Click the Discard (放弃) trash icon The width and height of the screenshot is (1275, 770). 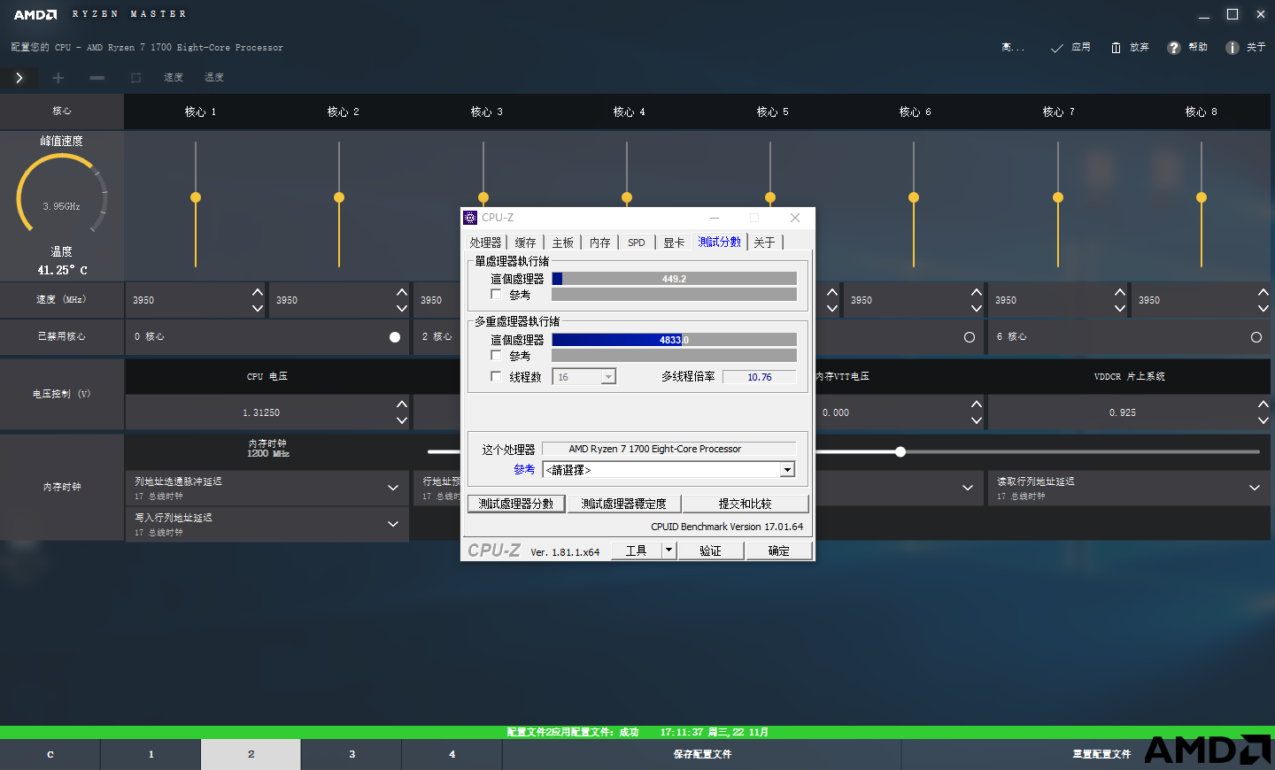coord(1116,48)
